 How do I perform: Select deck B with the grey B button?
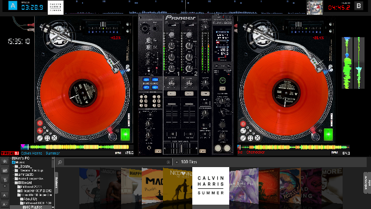tap(359, 6)
